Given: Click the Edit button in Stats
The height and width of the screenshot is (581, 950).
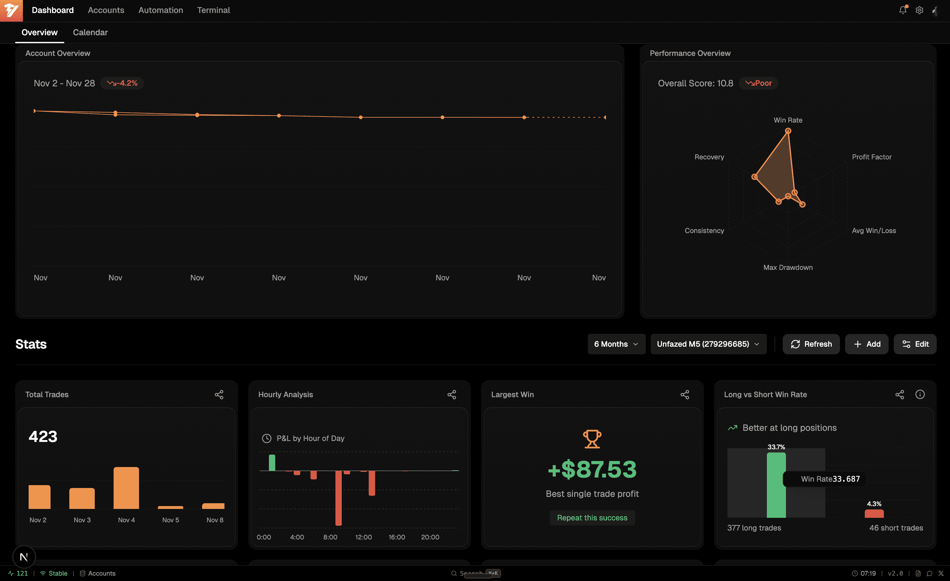Looking at the screenshot, I should (x=915, y=344).
